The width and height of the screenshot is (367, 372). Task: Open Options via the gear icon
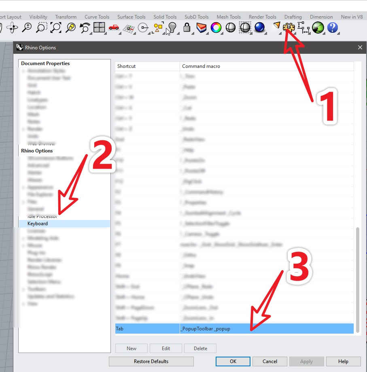pos(289,27)
